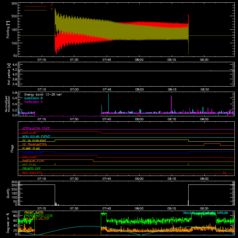The width and height of the screenshot is (238, 238).
Task: Click the 250 tick on Quality axis
Action: click(14, 185)
